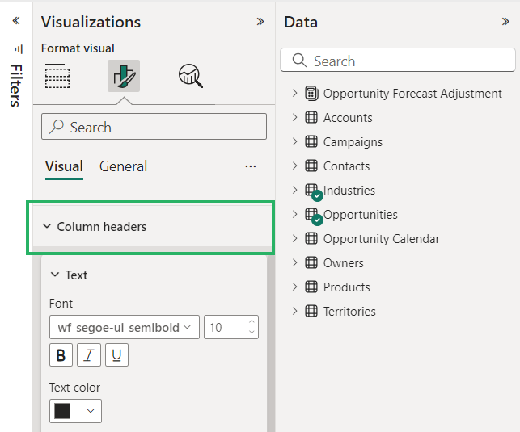Switch to the General tab
The width and height of the screenshot is (520, 432).
[123, 166]
